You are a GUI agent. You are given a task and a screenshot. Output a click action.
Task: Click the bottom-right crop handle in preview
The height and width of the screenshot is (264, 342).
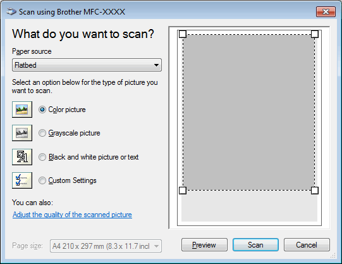(x=315, y=191)
